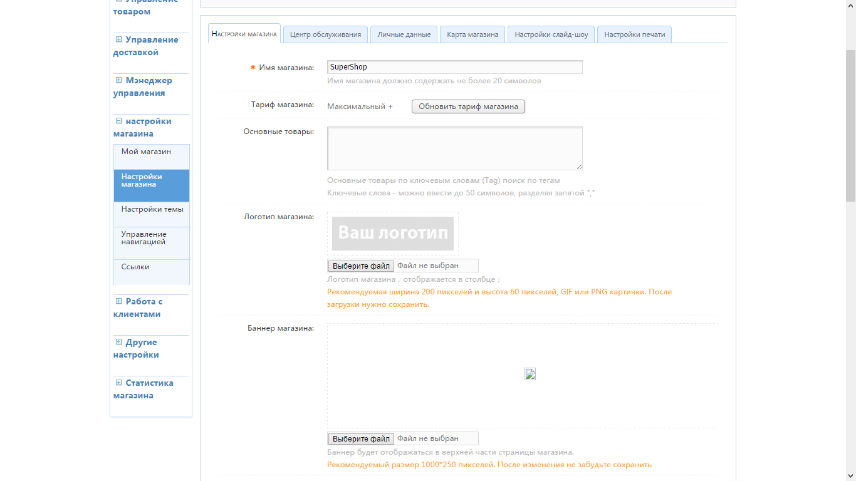Click the Основные товары label
Screen dimensions: 856x481
279,132
